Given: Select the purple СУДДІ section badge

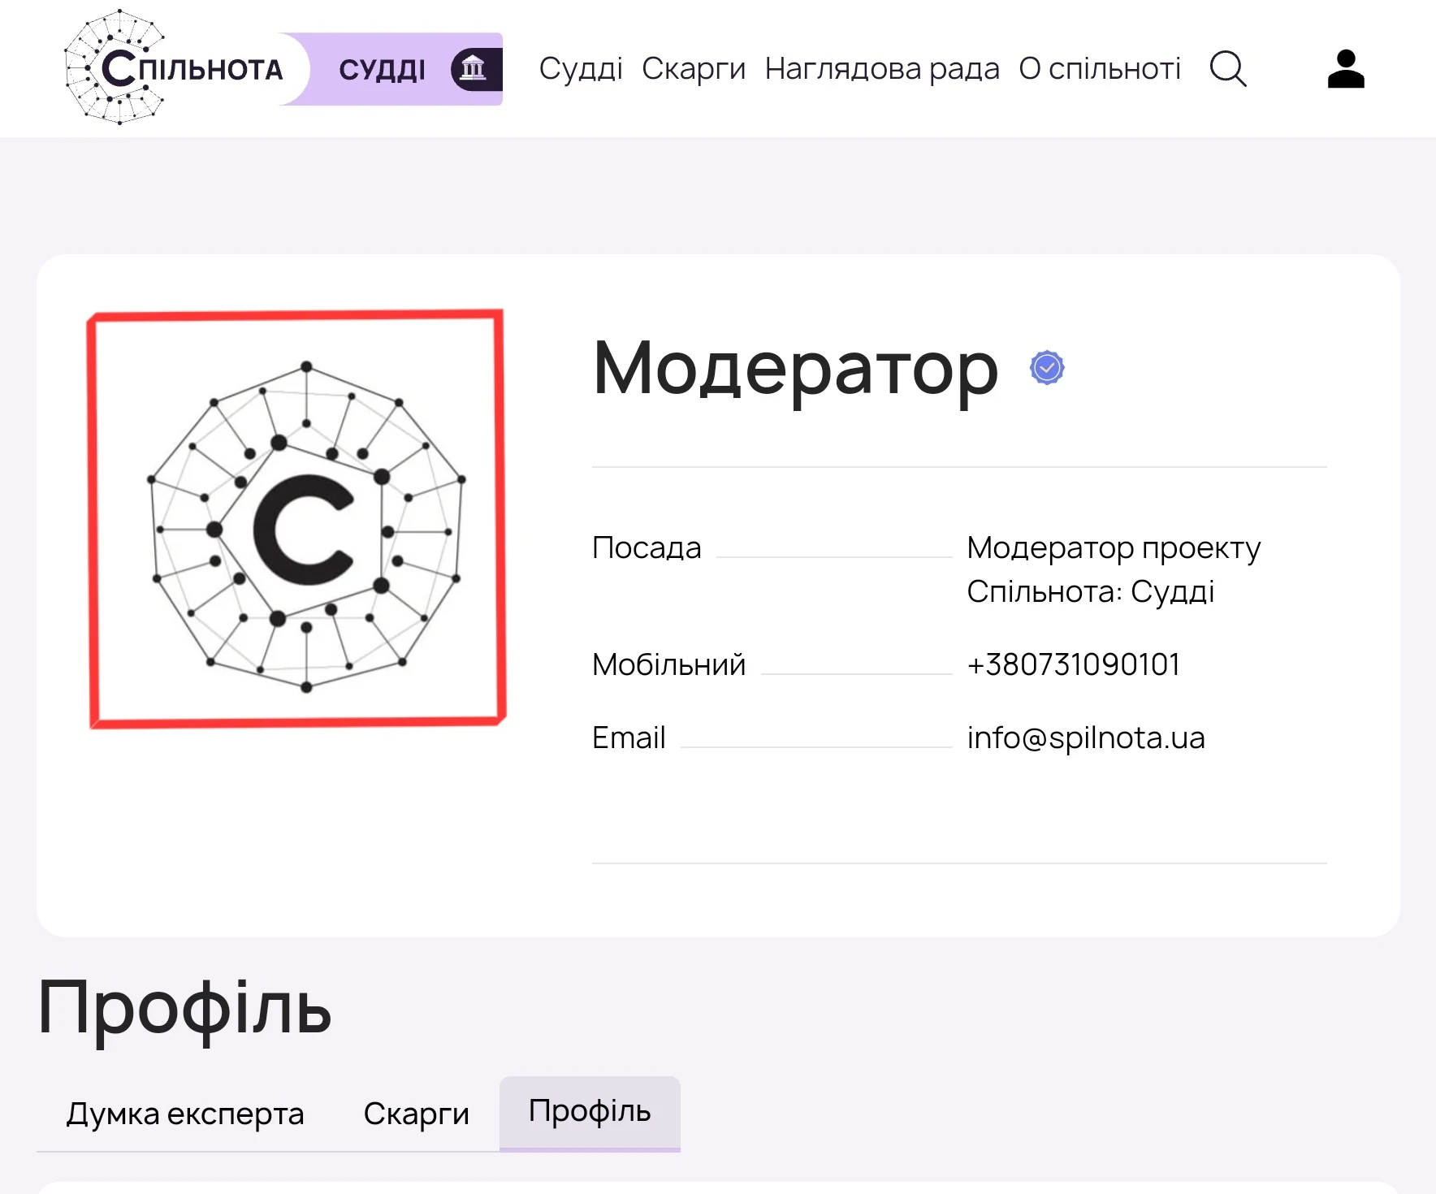Looking at the screenshot, I should [391, 69].
